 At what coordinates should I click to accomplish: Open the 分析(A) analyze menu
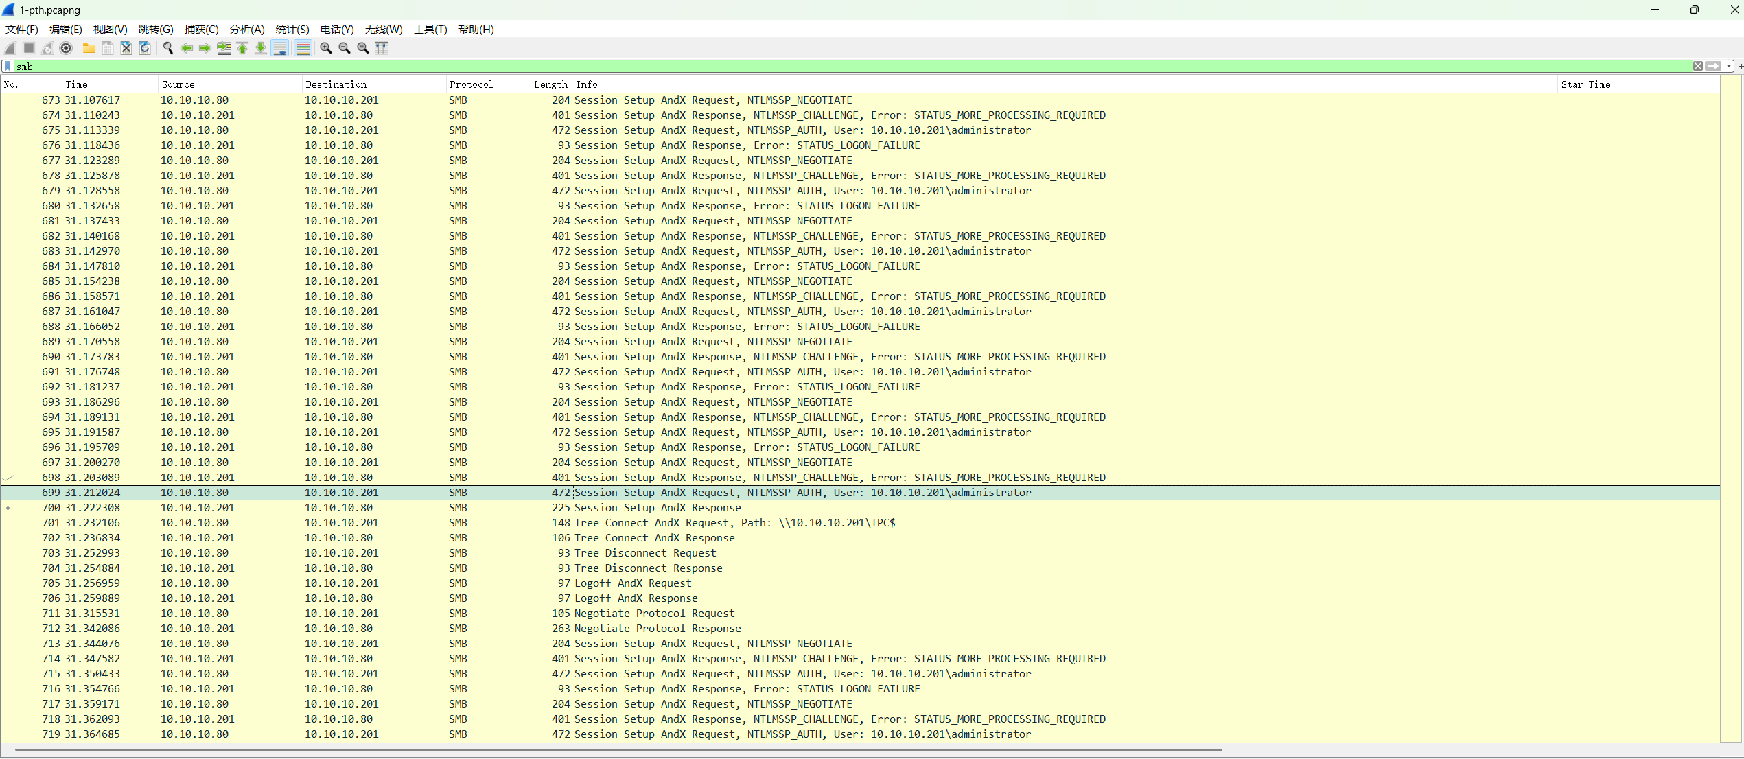click(247, 30)
